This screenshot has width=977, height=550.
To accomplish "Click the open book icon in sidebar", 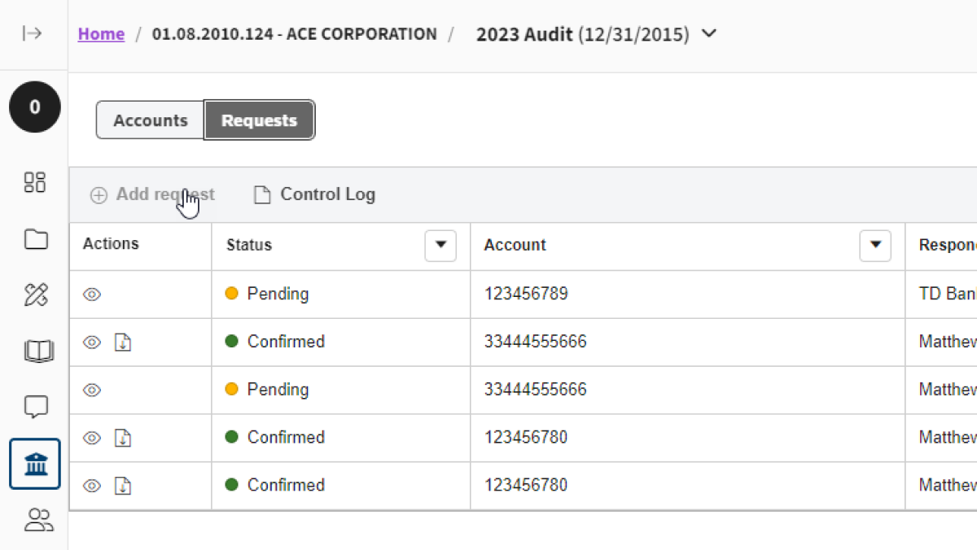I will tap(34, 351).
